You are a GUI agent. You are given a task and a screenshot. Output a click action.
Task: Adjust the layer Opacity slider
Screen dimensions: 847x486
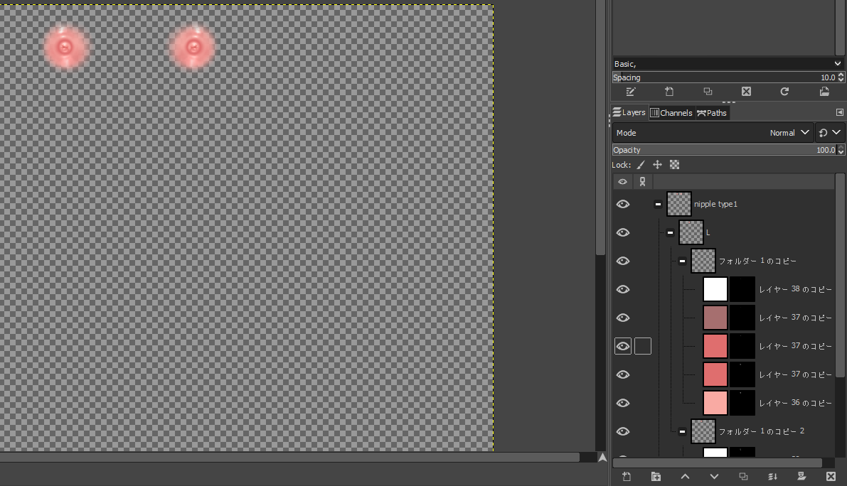pyautogui.click(x=725, y=150)
